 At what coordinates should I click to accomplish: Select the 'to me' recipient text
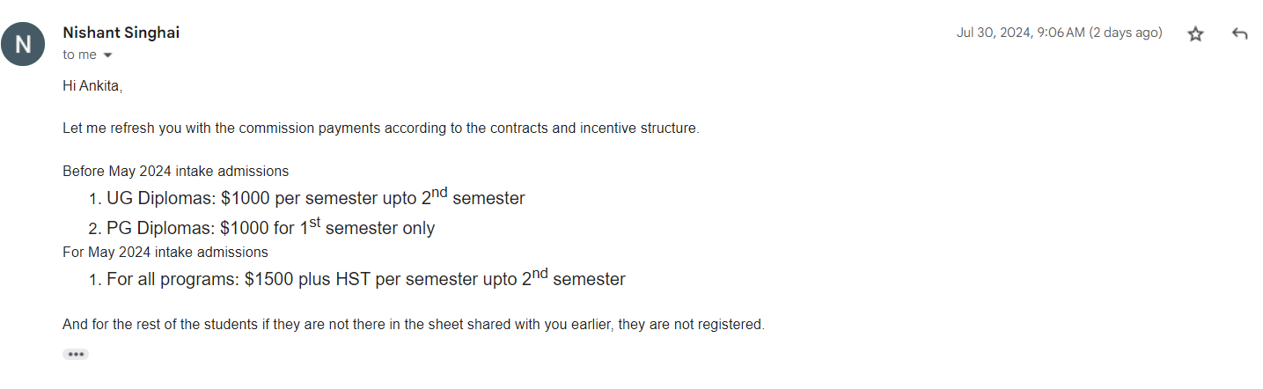(79, 55)
